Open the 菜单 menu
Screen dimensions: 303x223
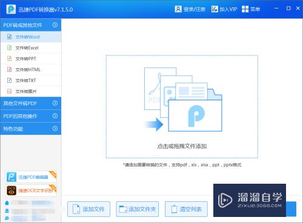[255, 9]
